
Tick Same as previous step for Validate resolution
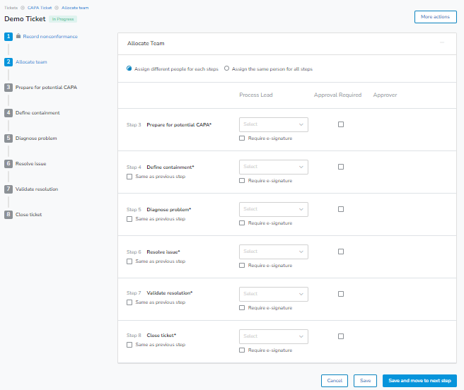[x=129, y=302]
